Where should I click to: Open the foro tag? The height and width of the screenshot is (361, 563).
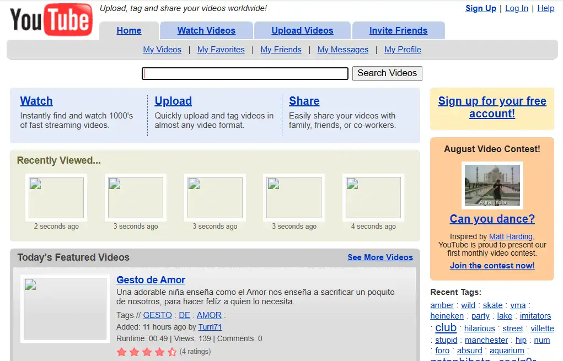442,351
